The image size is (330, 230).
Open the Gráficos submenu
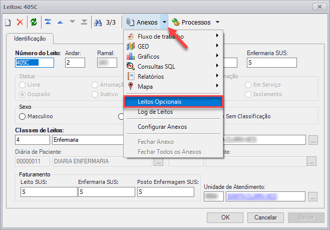click(173, 56)
